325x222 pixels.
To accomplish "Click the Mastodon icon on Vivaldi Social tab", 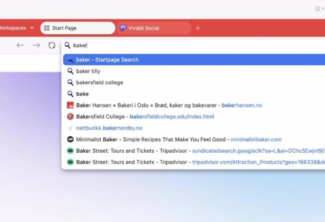I will tap(122, 28).
